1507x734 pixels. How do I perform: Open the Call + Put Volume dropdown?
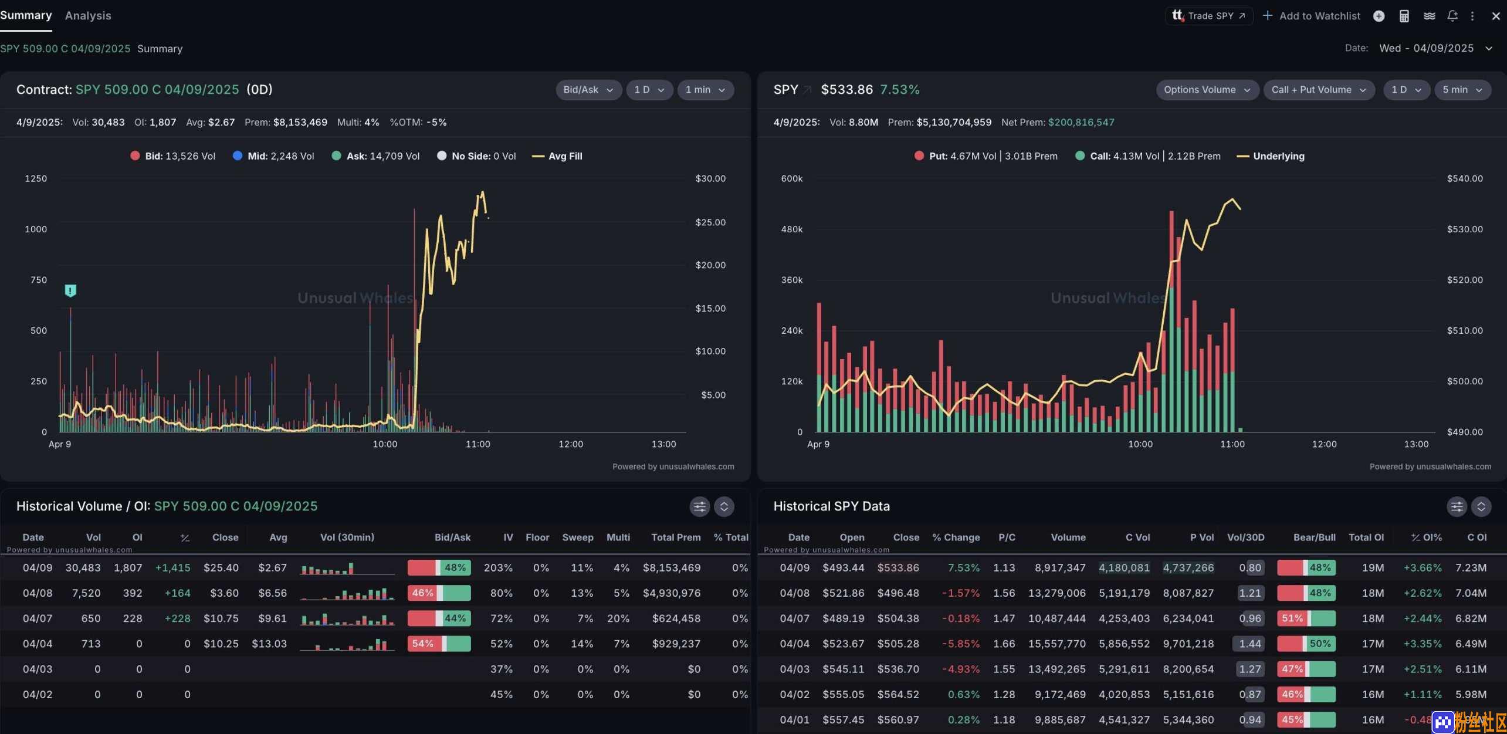[1319, 90]
